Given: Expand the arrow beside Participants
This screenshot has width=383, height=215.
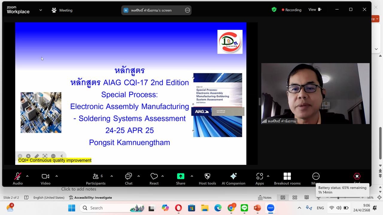Looking at the screenshot, I should tap(112, 176).
